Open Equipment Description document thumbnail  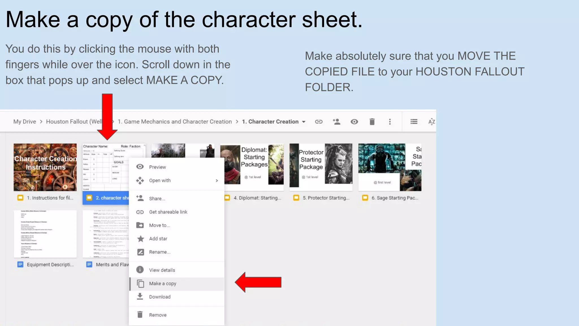click(x=45, y=234)
